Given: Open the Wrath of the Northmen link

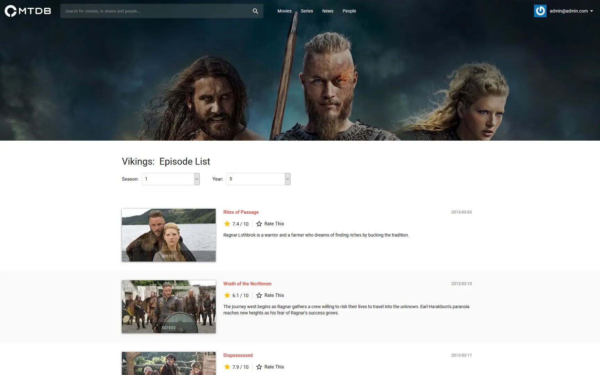Looking at the screenshot, I should [x=247, y=284].
